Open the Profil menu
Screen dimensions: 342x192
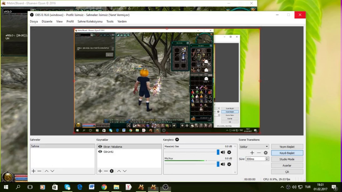pos(70,21)
